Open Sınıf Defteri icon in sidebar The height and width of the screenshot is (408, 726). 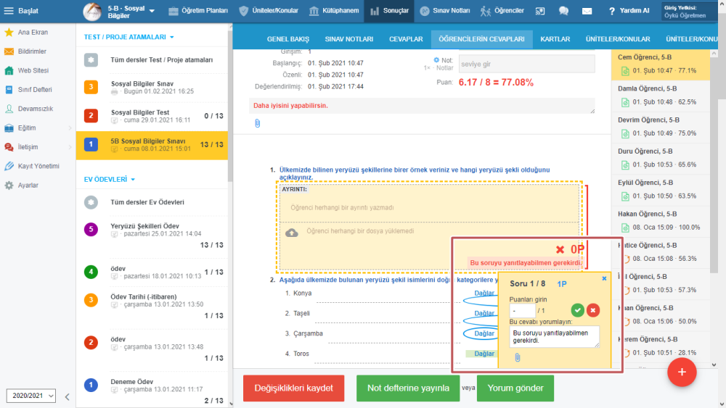9,90
